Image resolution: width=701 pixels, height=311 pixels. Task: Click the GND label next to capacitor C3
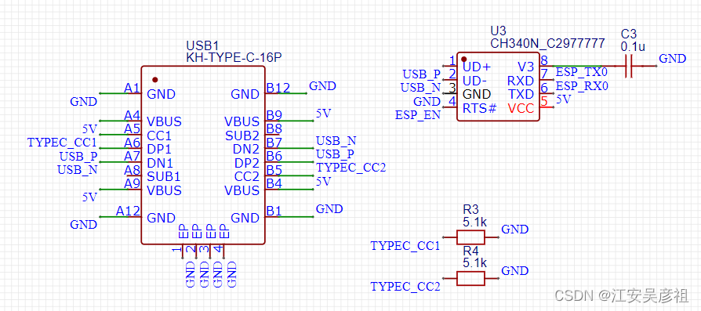pyautogui.click(x=673, y=59)
